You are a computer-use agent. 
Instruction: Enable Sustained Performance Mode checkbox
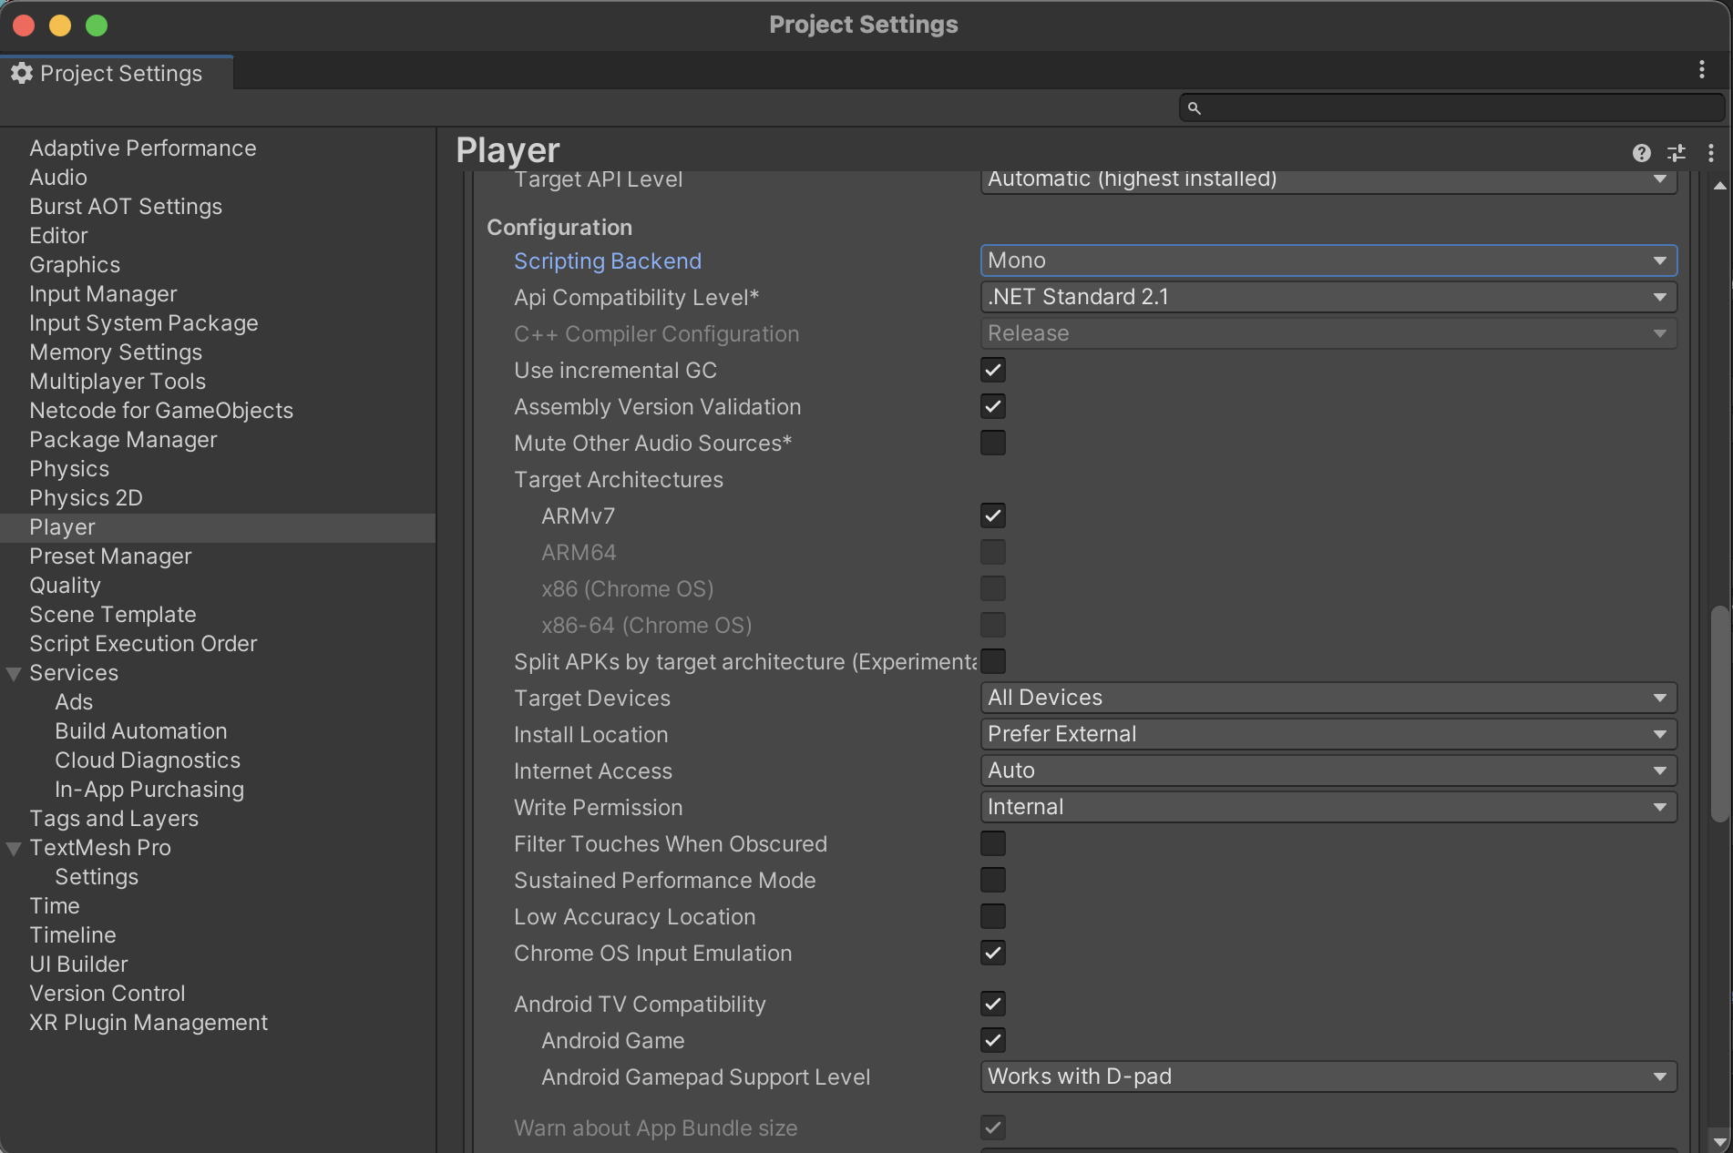pos(993,880)
